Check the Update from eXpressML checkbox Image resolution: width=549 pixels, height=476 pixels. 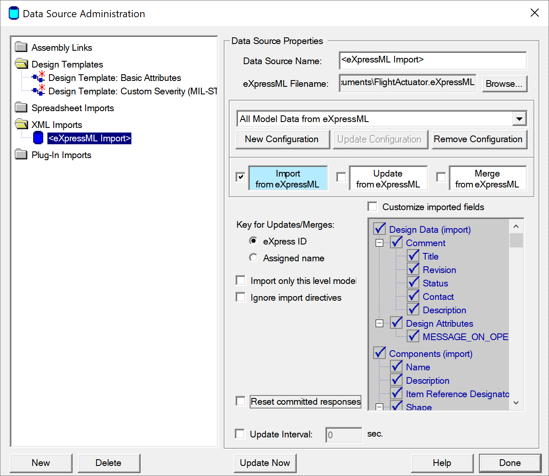341,177
